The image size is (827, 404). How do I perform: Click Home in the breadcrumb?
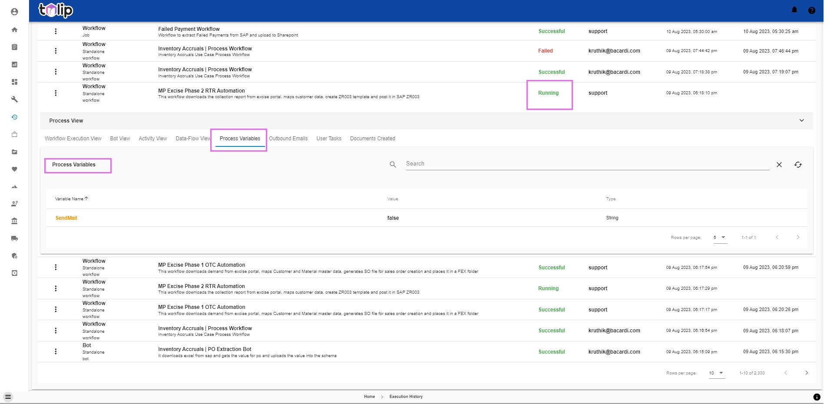point(369,397)
